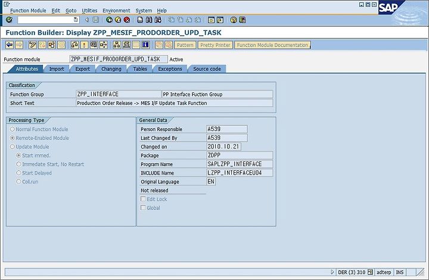429x280 pixels.
Task: Click the yellow Exit icon
Action: click(118, 20)
